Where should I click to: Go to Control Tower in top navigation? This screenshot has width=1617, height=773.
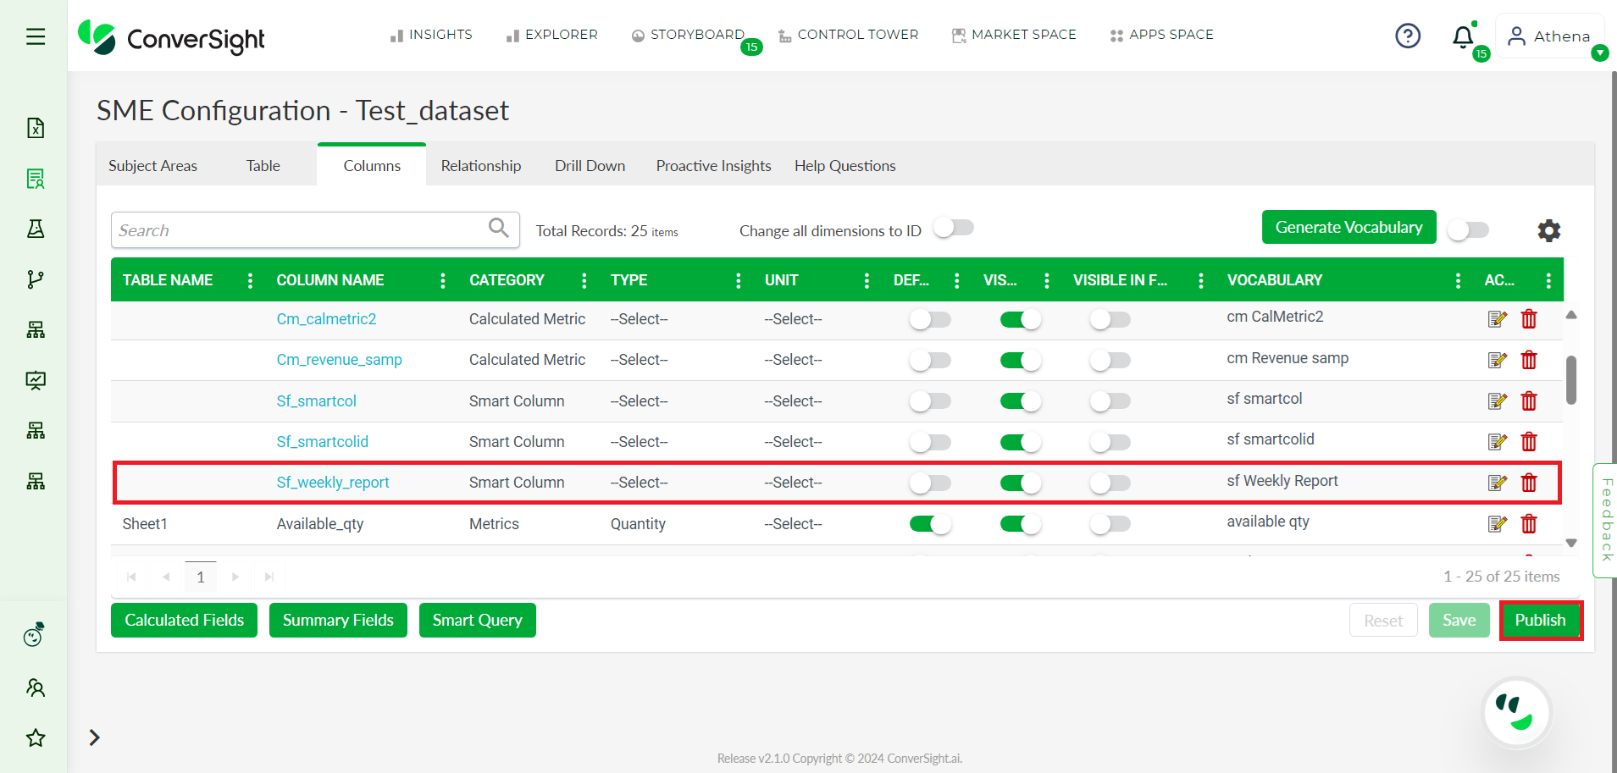(849, 35)
